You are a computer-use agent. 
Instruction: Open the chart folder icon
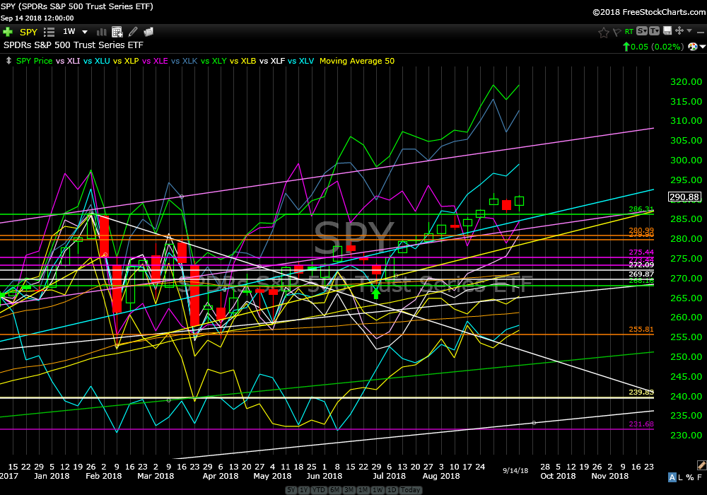pos(148,32)
